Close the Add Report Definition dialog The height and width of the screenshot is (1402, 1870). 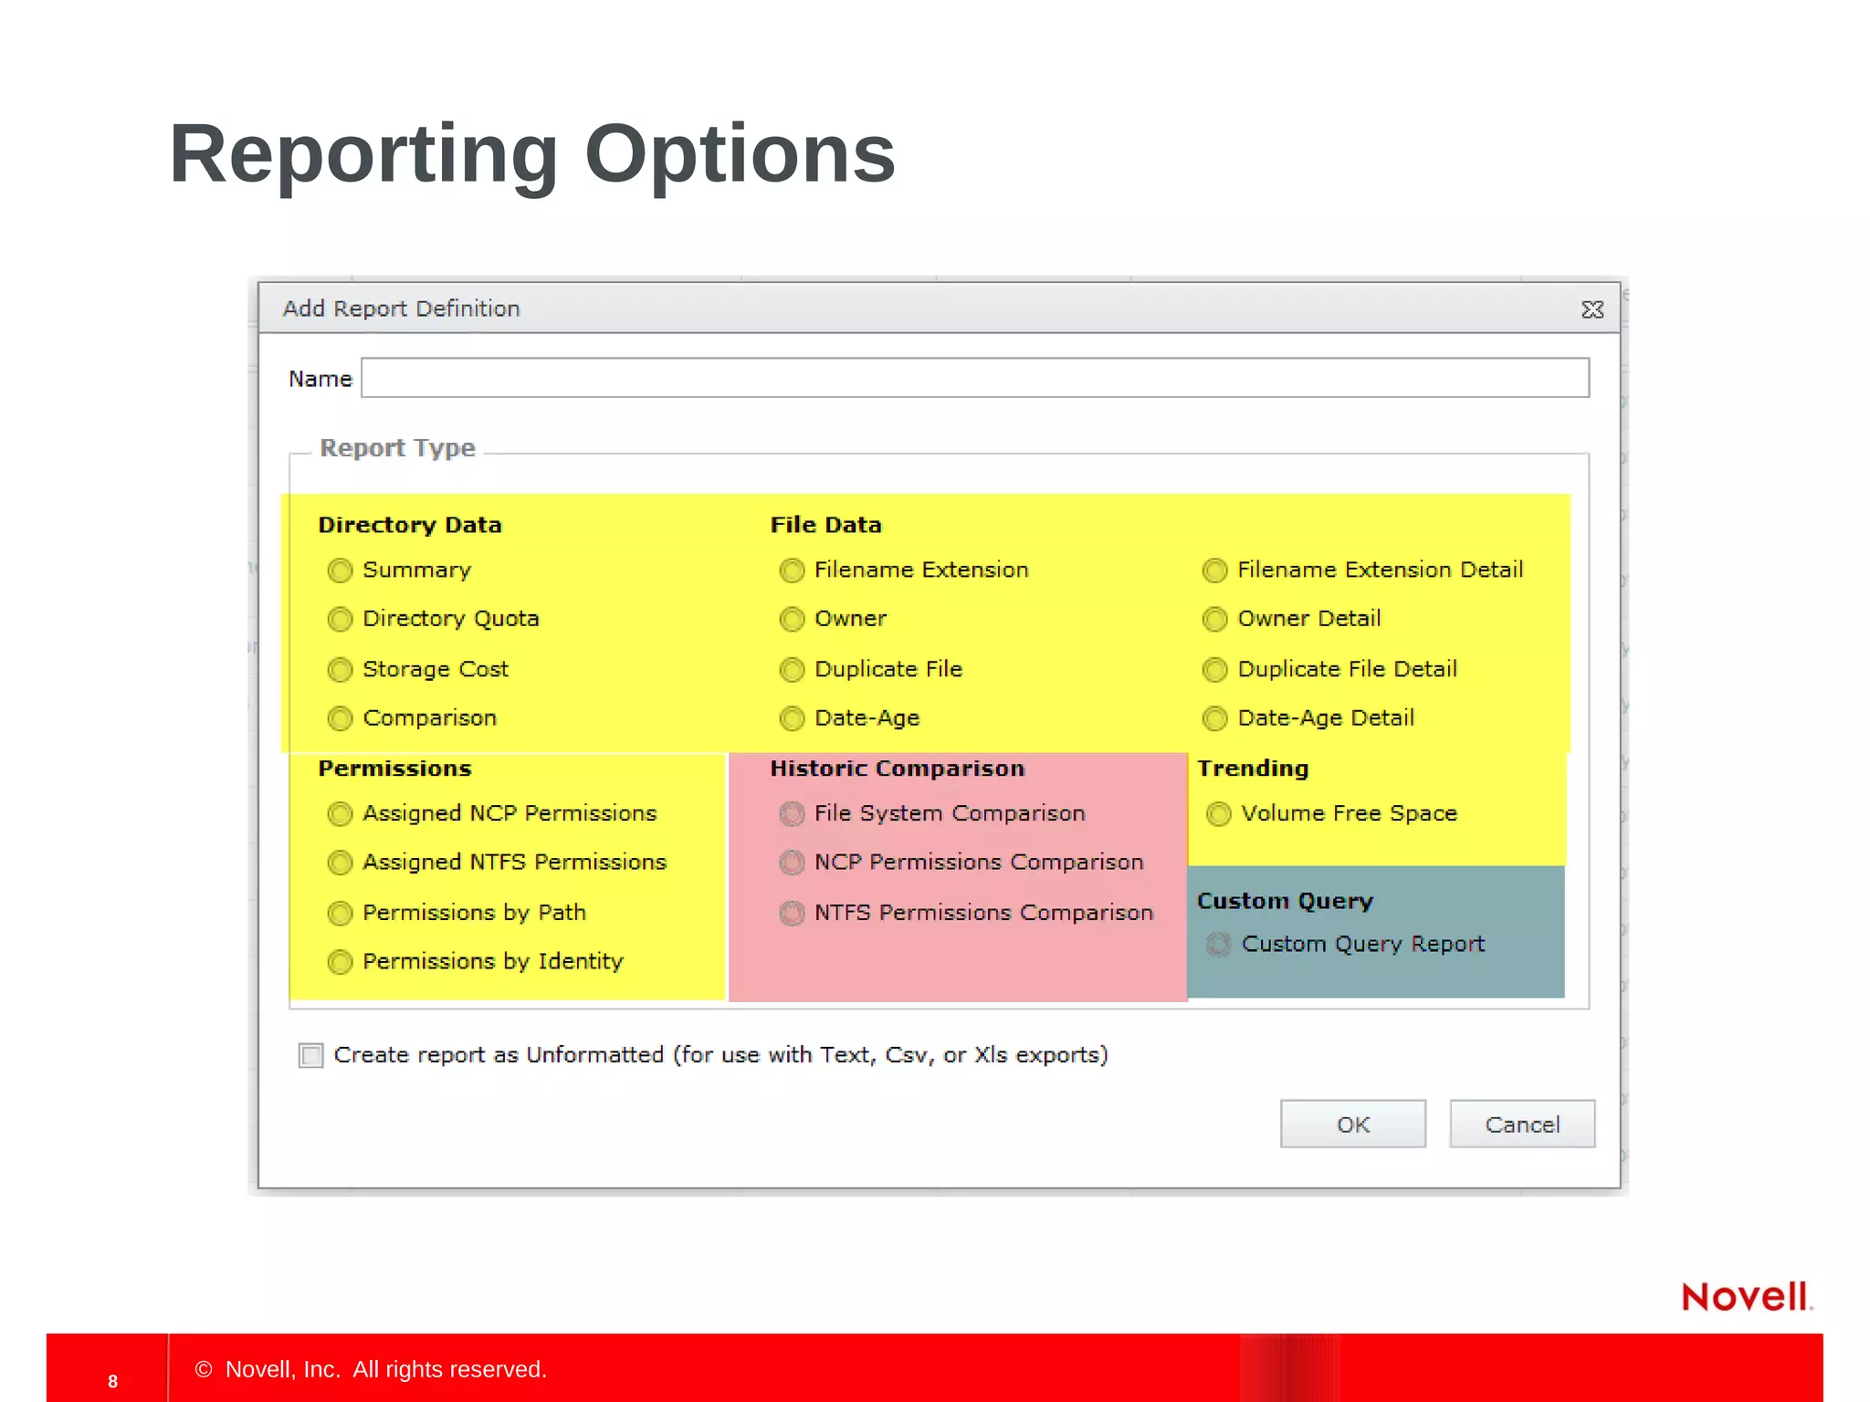tap(1592, 309)
